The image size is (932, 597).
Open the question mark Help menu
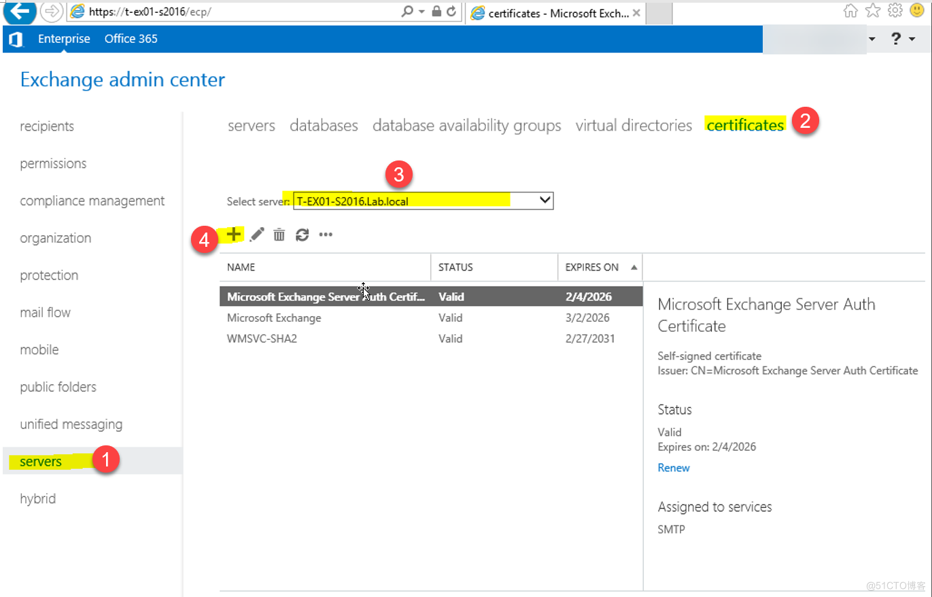[x=903, y=39]
